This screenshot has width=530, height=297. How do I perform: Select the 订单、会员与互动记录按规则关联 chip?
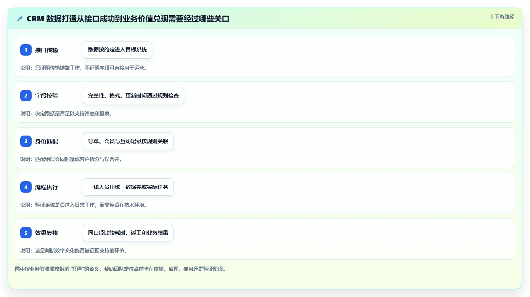(x=128, y=141)
